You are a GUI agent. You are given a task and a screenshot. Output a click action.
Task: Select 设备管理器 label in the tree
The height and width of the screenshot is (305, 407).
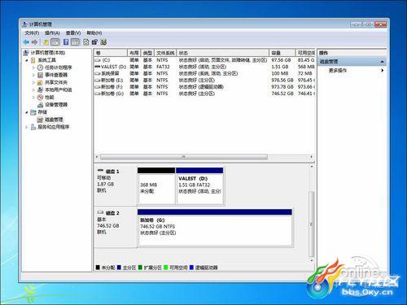56,105
